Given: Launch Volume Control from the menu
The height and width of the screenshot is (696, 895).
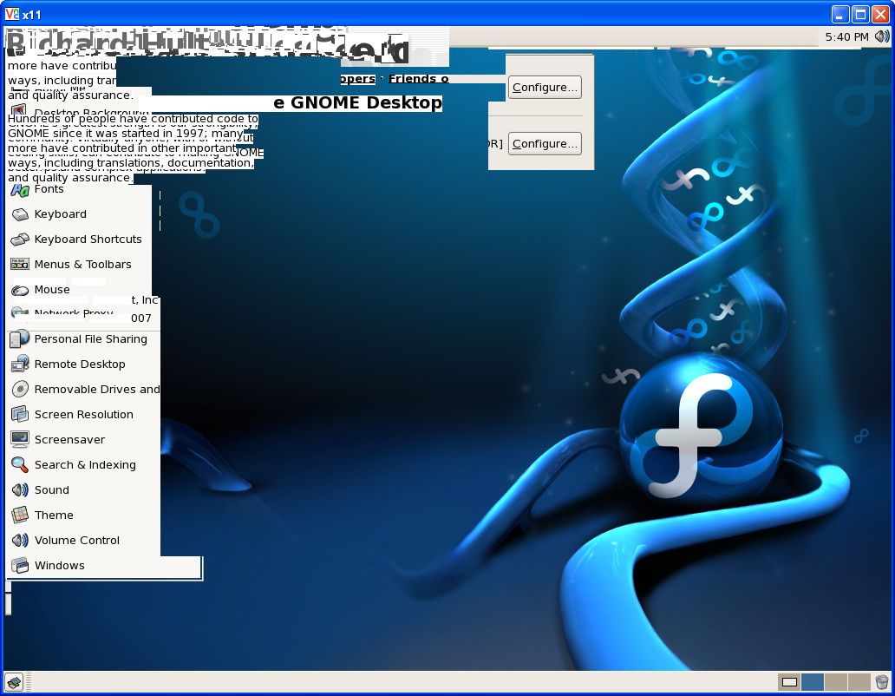Looking at the screenshot, I should pos(76,541).
